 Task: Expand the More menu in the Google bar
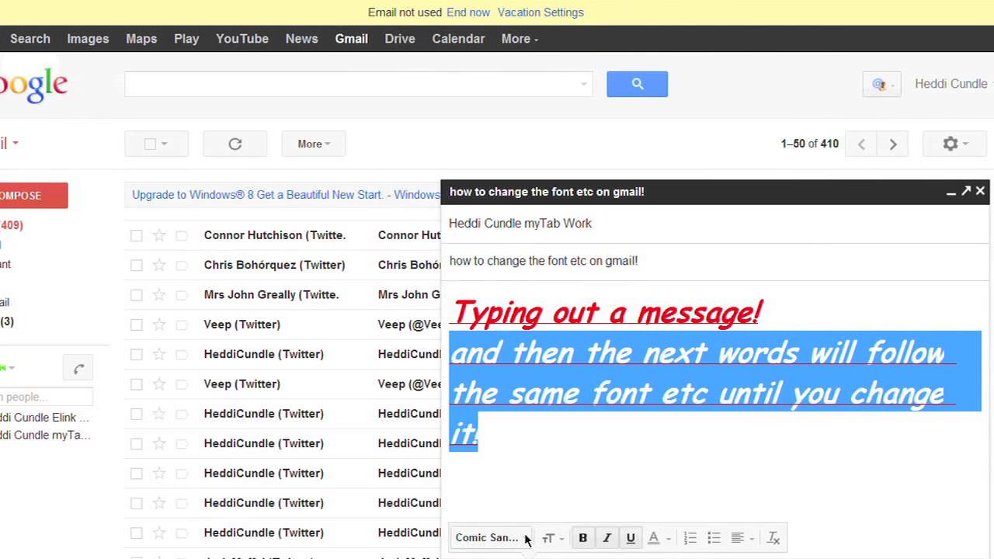pos(520,39)
